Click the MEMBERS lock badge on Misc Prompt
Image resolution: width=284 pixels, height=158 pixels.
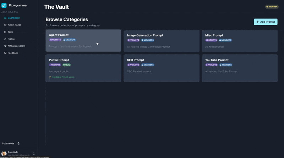click(225, 40)
